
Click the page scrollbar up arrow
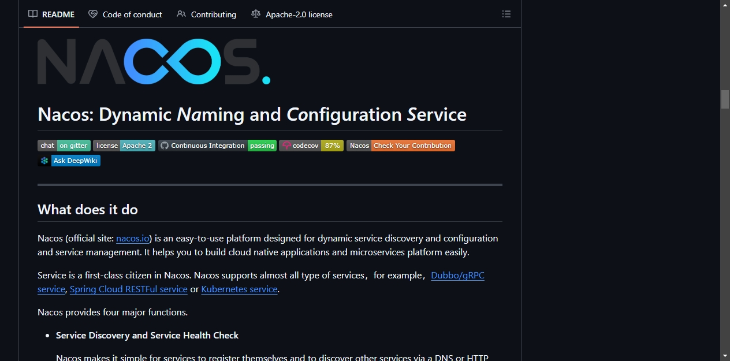click(725, 5)
